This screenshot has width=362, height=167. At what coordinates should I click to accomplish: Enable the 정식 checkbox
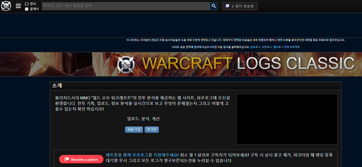(27, 4)
